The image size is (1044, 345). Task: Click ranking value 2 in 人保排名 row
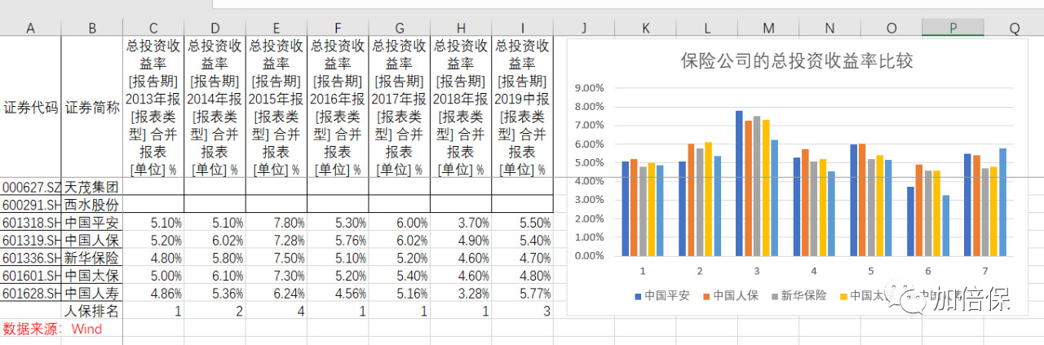click(x=215, y=311)
